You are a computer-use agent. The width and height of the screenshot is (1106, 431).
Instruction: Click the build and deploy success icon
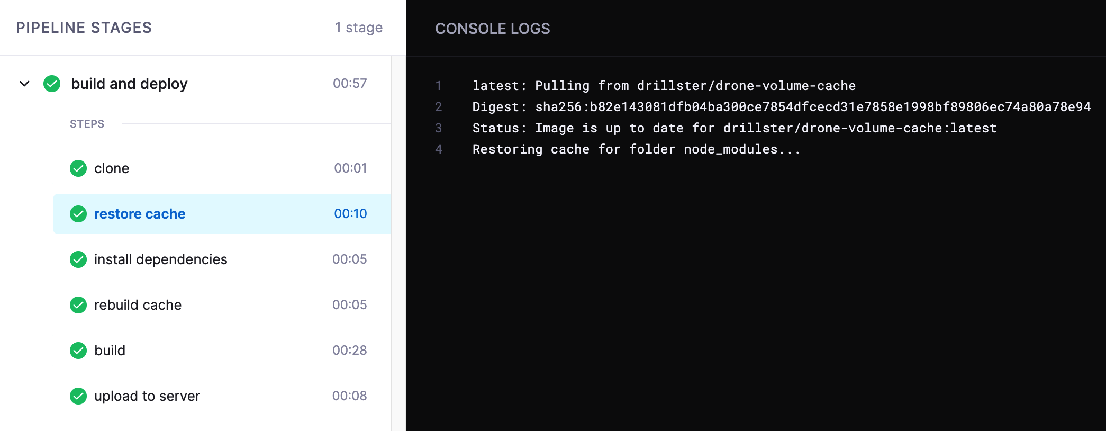52,84
